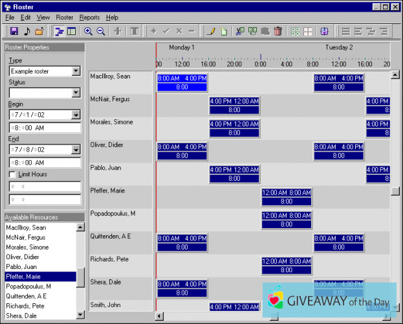Click the open folder toolbar icon
This screenshot has width=403, height=324.
39,31
